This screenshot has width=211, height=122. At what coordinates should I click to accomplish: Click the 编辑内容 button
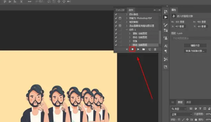[x=195, y=45]
